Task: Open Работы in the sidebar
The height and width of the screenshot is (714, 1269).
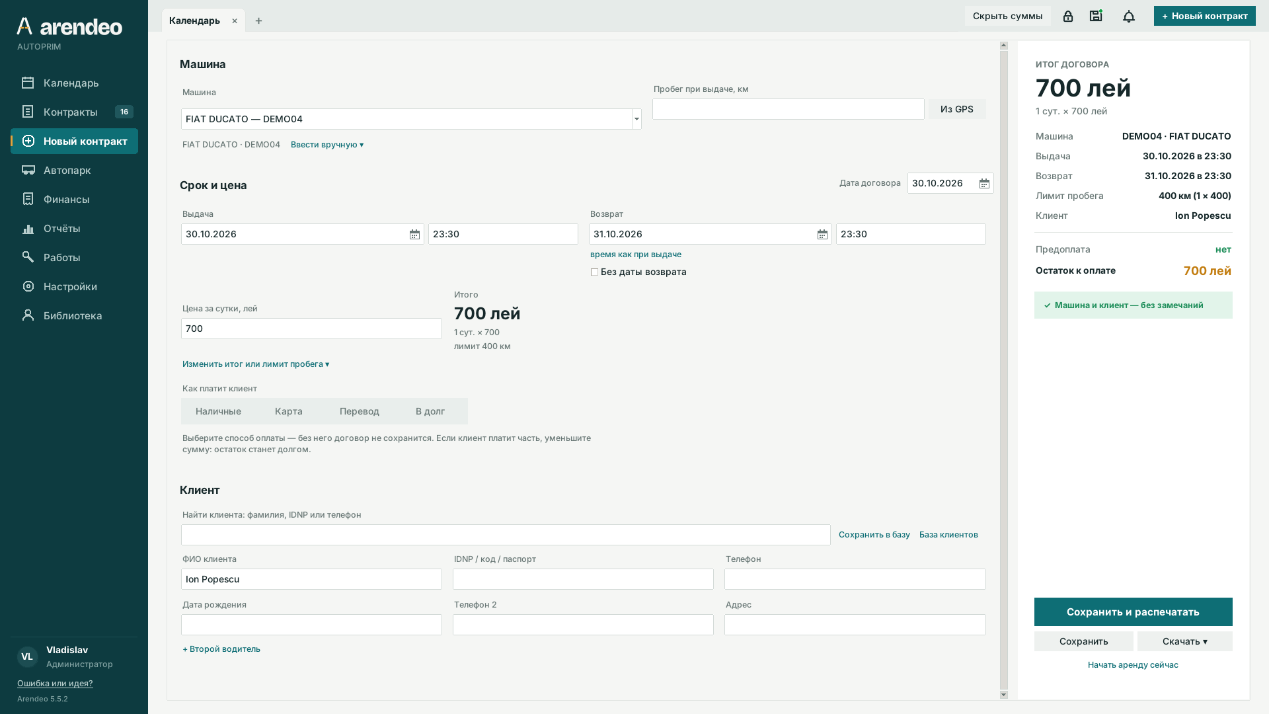Action: coord(74,257)
